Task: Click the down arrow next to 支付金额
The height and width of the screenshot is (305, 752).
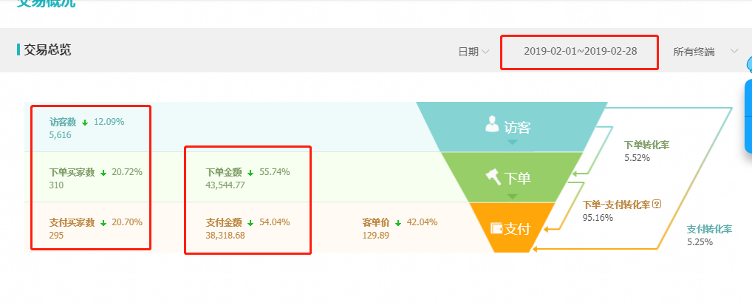Action: (250, 223)
